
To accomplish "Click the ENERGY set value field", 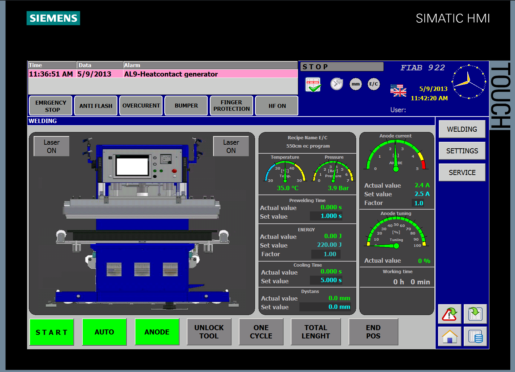I will tap(329, 245).
